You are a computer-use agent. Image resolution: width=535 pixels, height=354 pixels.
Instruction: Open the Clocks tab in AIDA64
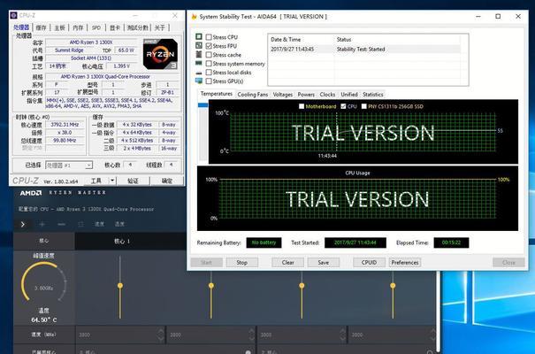click(327, 95)
